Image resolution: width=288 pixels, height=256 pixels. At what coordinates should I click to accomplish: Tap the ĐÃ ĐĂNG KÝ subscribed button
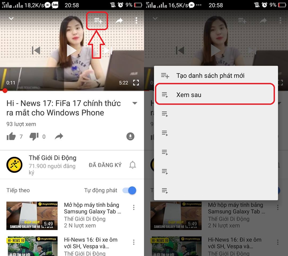tap(105, 165)
